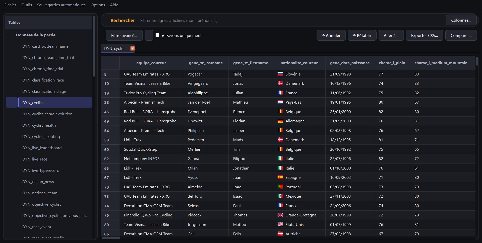The image size is (482, 243).
Task: Click the Evenepoel lastname cell
Action: click(x=206, y=112)
